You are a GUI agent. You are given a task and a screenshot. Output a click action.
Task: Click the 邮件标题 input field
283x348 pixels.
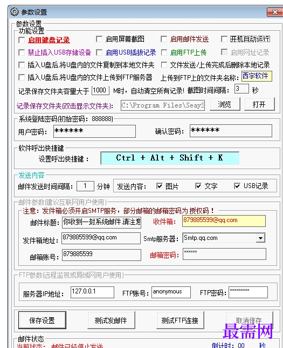point(102,223)
